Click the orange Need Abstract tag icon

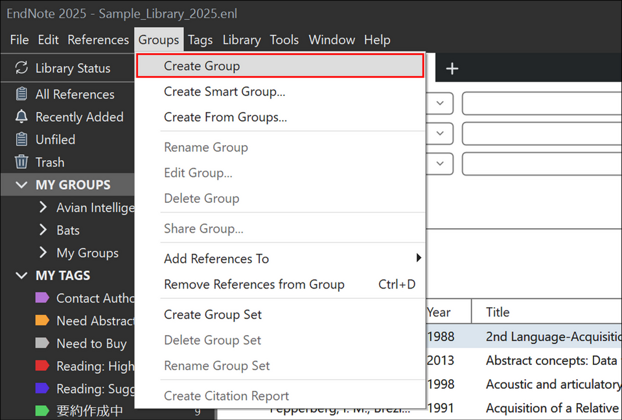pos(42,320)
